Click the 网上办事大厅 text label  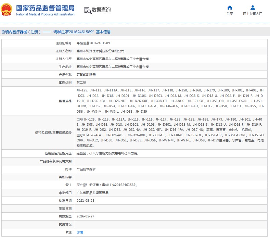(x=253, y=14)
